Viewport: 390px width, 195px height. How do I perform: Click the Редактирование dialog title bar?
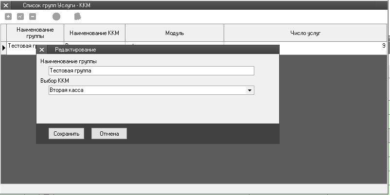(160, 50)
